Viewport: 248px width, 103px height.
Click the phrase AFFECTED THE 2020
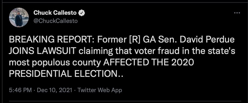point(149,62)
